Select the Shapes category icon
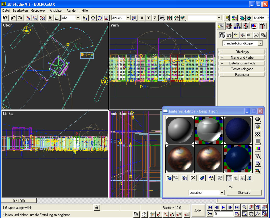 (x=229, y=35)
